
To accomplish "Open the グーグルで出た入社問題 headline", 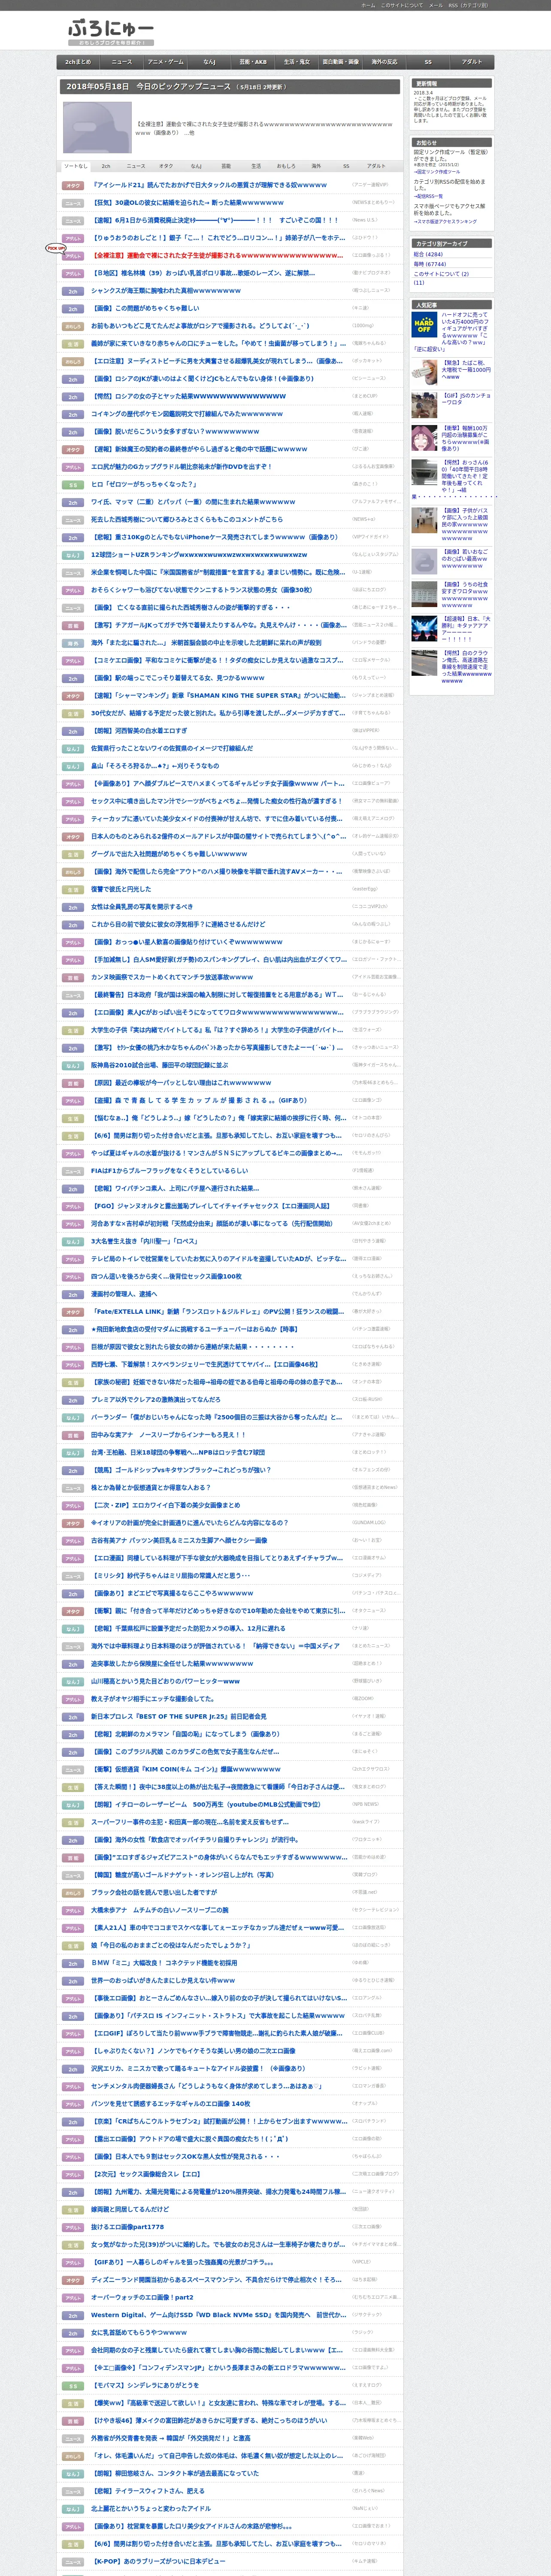I will click(x=169, y=854).
